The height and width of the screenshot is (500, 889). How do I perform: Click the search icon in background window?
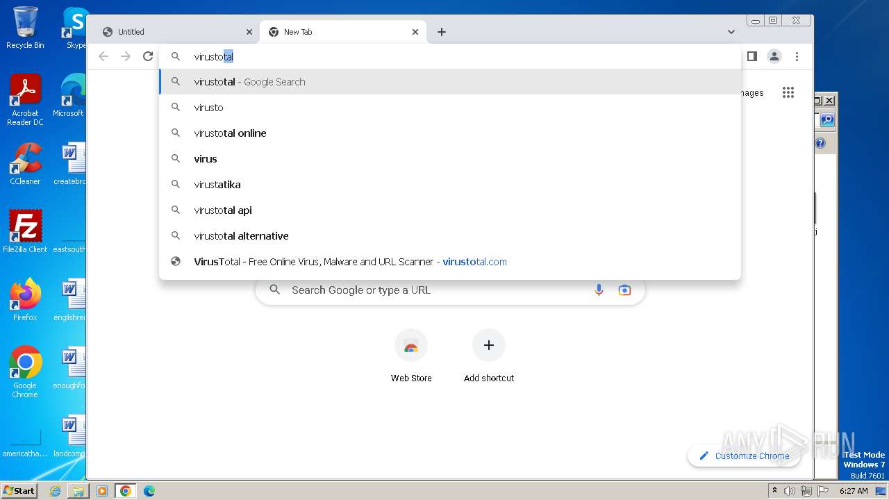click(x=827, y=120)
